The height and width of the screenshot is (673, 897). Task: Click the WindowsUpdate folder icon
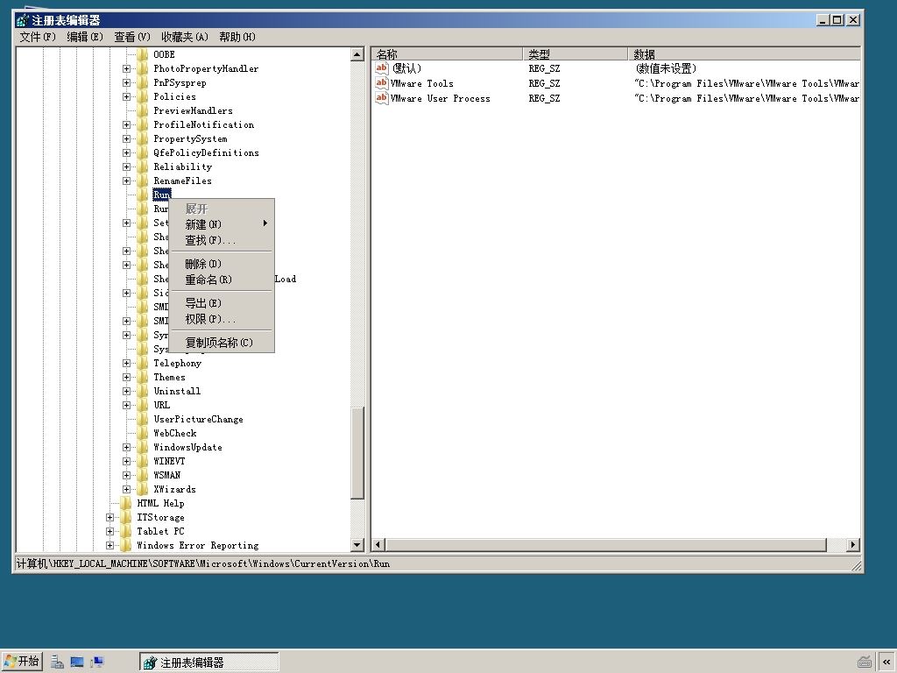[x=143, y=447]
